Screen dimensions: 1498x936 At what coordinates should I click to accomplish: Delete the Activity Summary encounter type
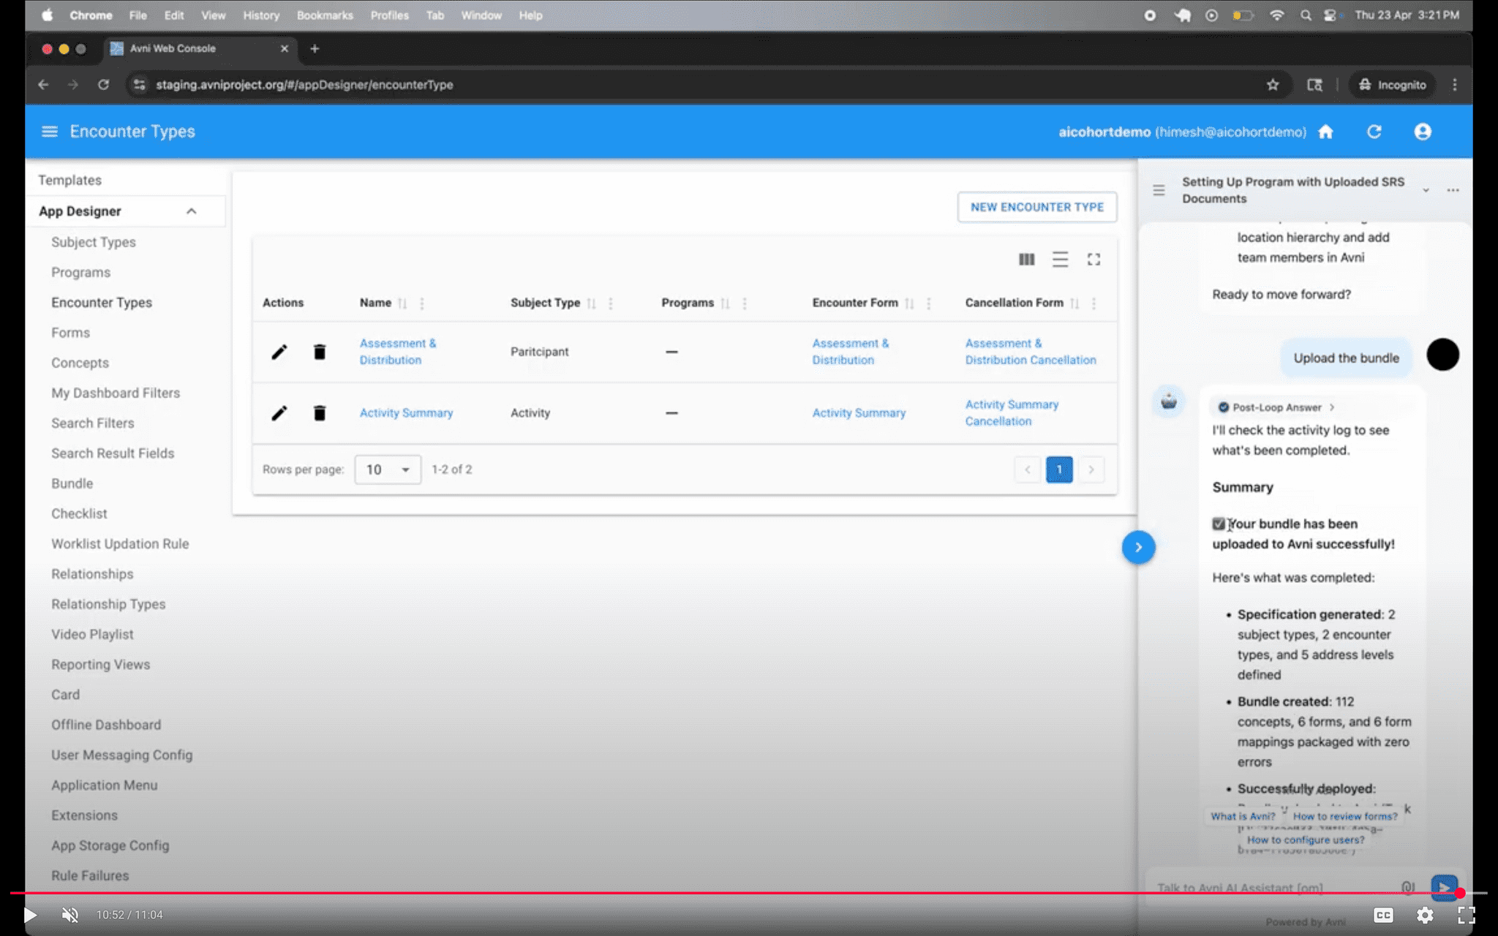[x=320, y=413]
